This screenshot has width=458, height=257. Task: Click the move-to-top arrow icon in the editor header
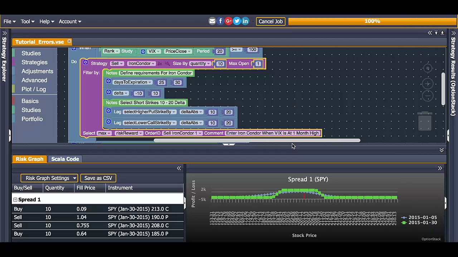(x=436, y=33)
